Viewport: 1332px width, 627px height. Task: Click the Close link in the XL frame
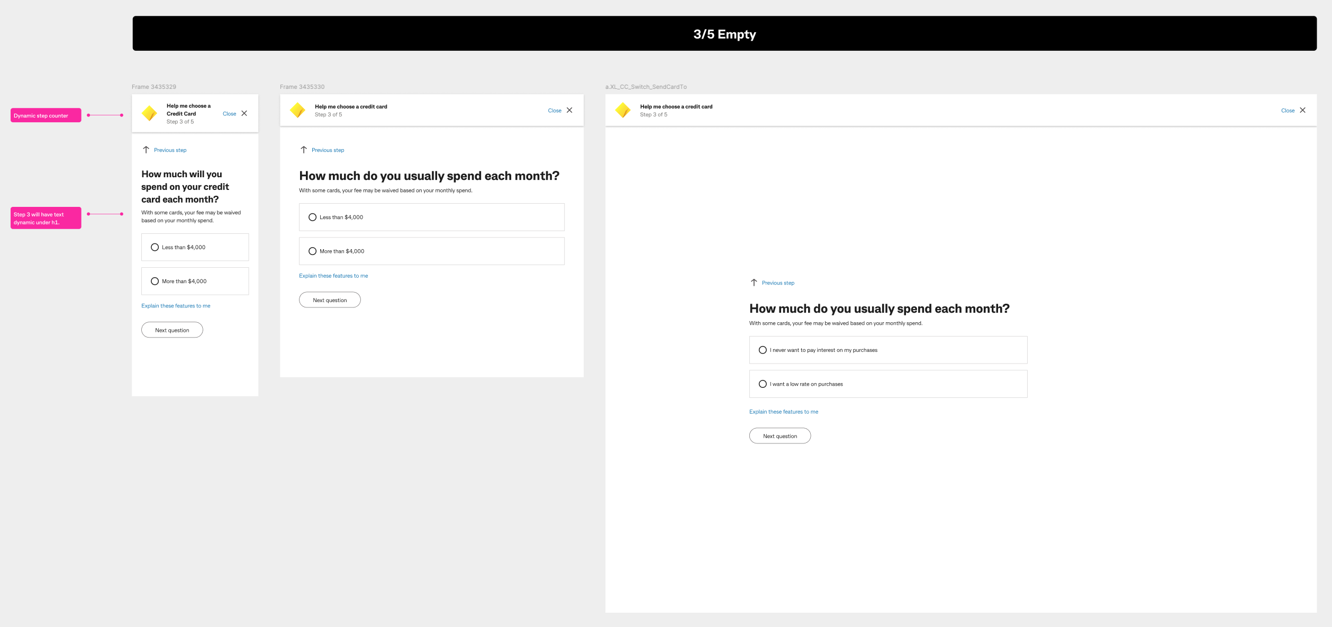(x=1288, y=111)
